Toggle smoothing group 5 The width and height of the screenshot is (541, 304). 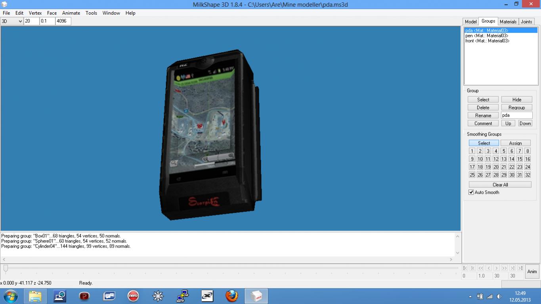pos(504,151)
